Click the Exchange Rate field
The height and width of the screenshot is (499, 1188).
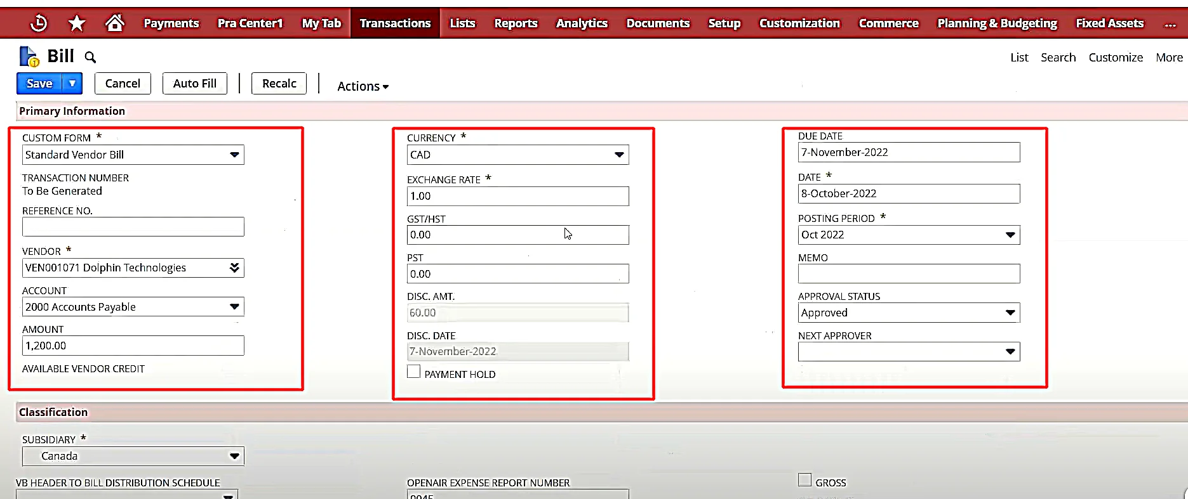tap(518, 196)
